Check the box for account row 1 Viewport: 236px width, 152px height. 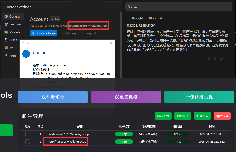coord(28,134)
